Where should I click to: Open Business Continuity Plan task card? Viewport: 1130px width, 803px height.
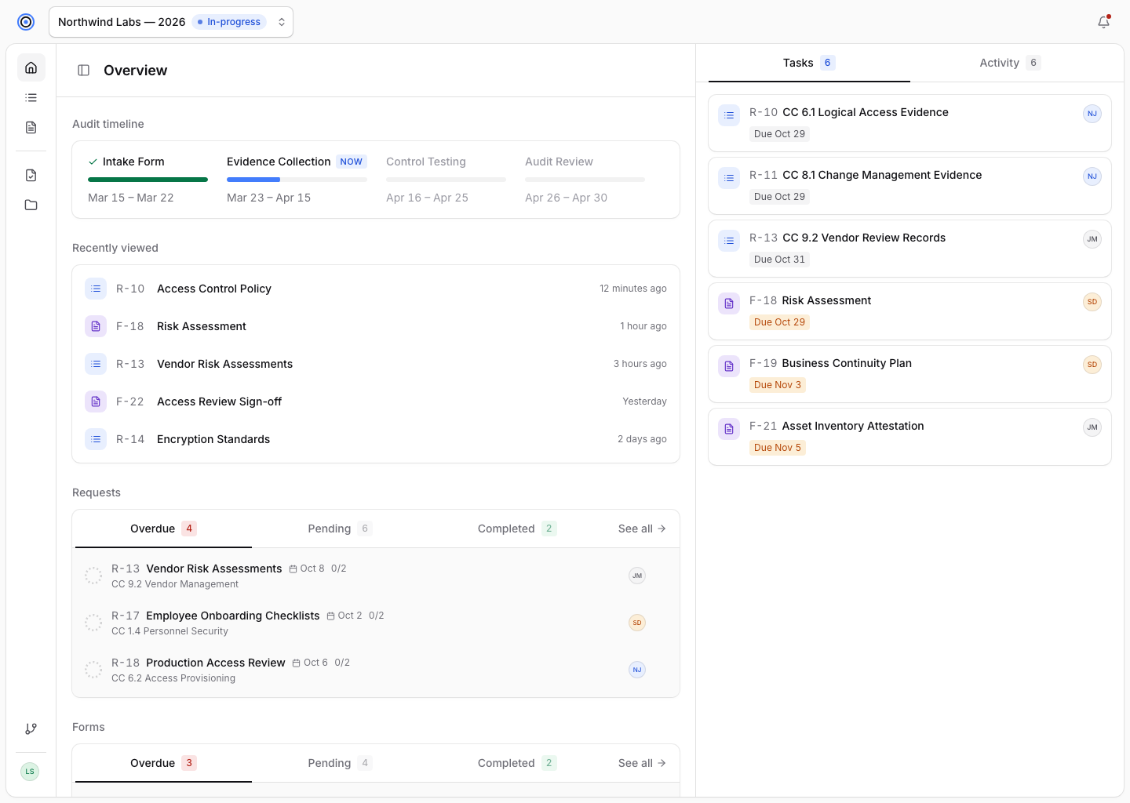[x=909, y=374]
